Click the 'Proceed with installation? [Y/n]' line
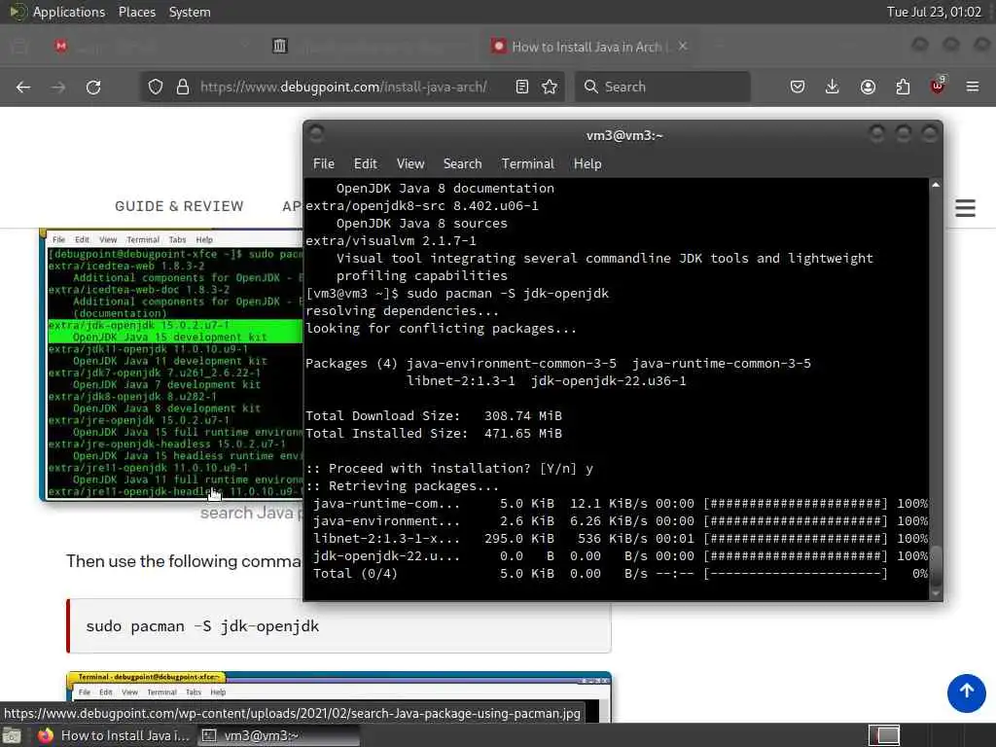Viewport: 996px width, 747px height. (x=449, y=468)
